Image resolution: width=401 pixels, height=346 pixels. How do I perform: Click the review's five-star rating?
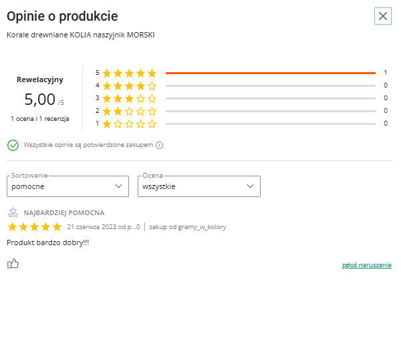click(x=34, y=227)
